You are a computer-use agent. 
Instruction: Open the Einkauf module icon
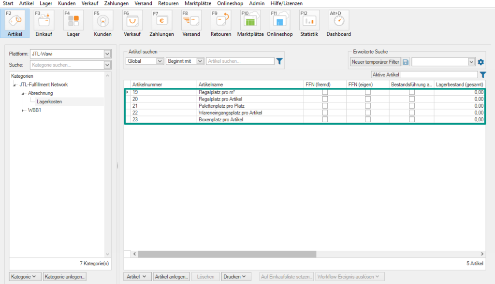[44, 20]
